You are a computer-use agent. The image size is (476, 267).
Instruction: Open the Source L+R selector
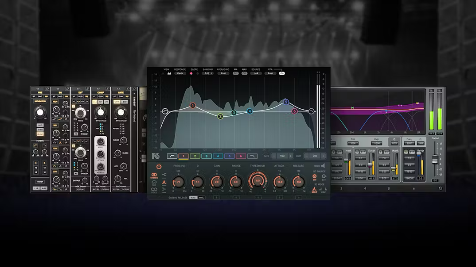(256, 73)
